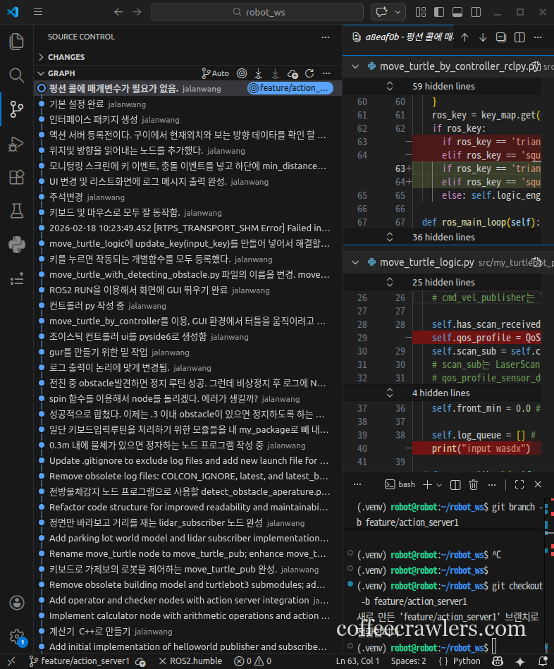
Task: Kill terminal with the trash icon
Action: (x=474, y=484)
